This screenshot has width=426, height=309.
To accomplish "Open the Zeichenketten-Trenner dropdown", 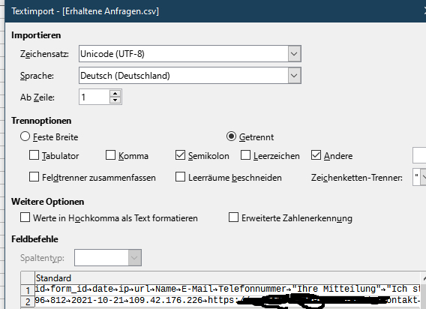I will click(x=423, y=177).
